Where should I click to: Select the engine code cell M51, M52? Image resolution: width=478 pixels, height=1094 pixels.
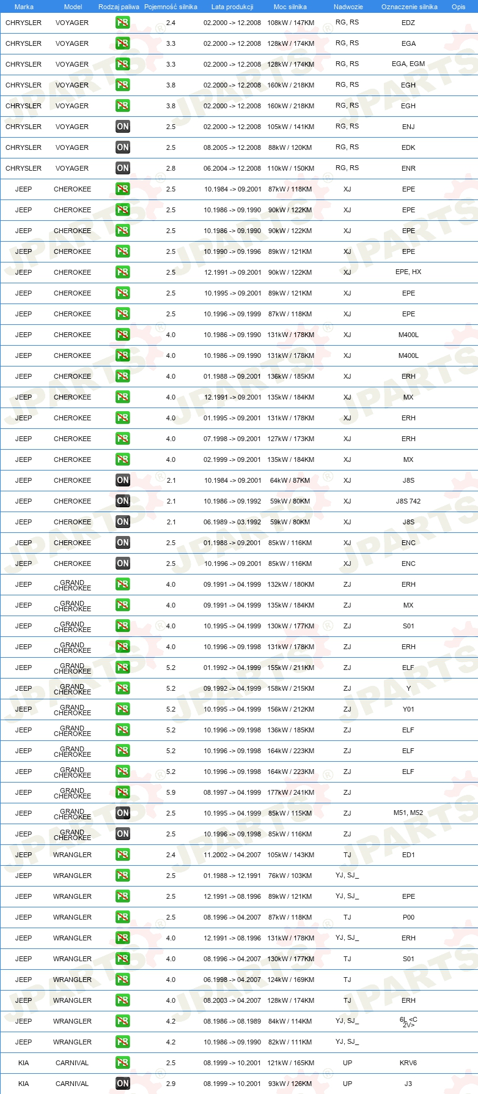pos(408,813)
